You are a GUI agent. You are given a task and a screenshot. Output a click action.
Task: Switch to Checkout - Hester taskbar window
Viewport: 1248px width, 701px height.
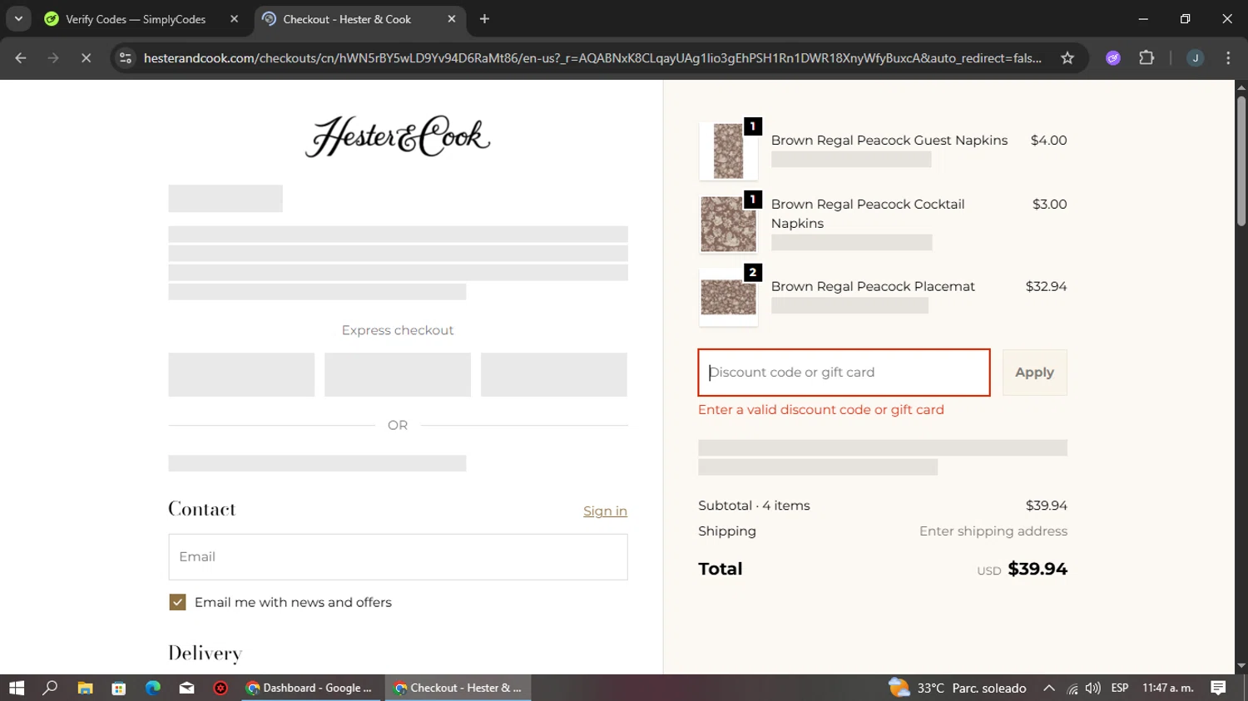(458, 688)
